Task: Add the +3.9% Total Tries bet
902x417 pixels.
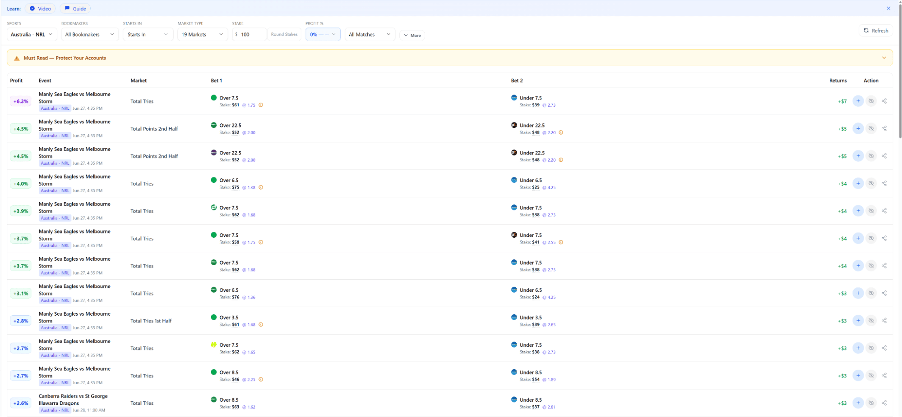Action: pyautogui.click(x=858, y=211)
